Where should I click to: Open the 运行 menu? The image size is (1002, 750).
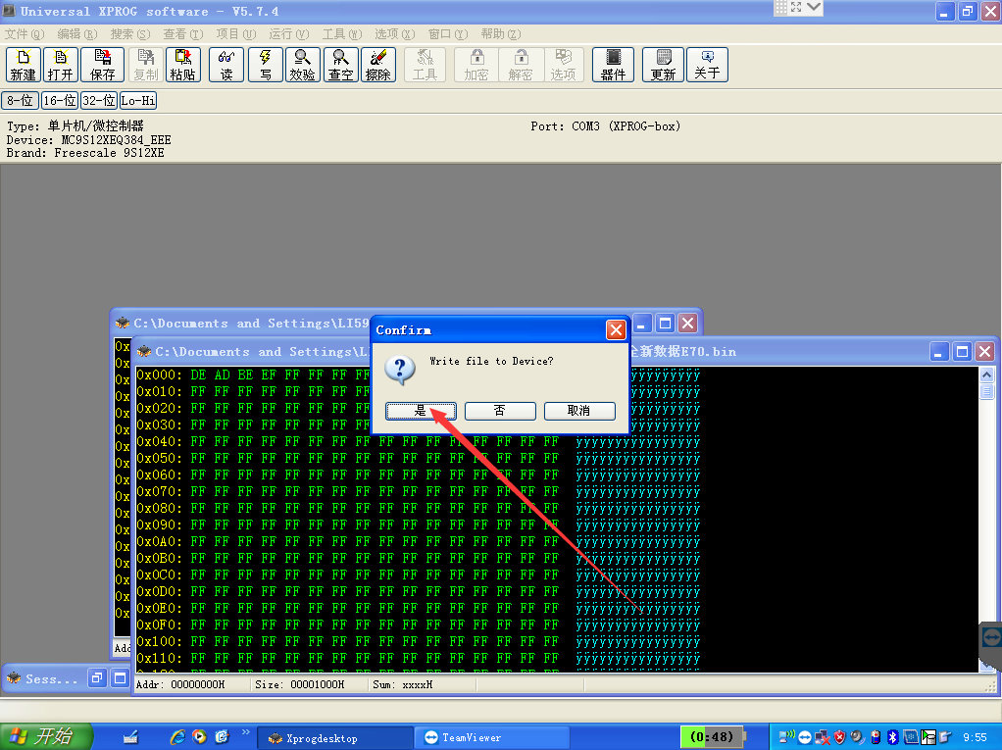click(289, 34)
